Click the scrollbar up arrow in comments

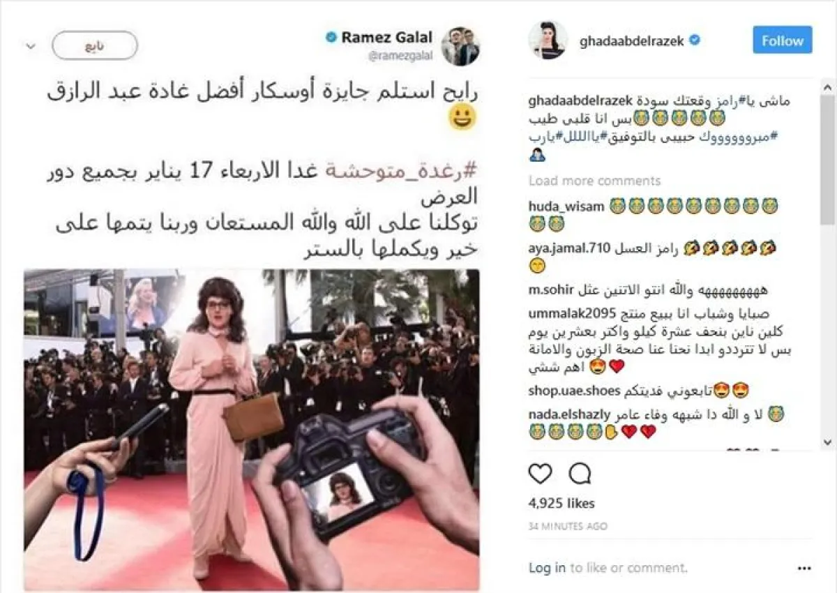[x=827, y=85]
